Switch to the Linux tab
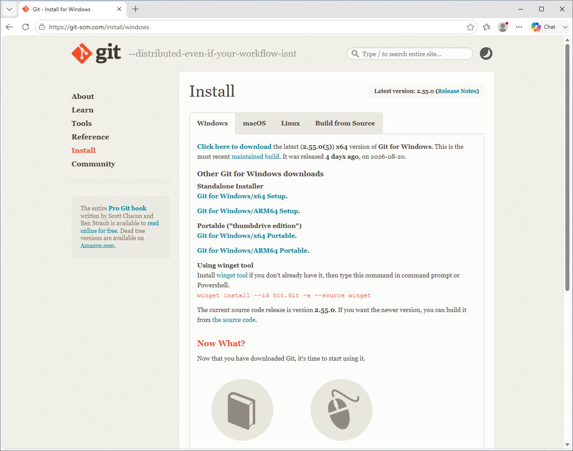The image size is (573, 451). pyautogui.click(x=290, y=123)
